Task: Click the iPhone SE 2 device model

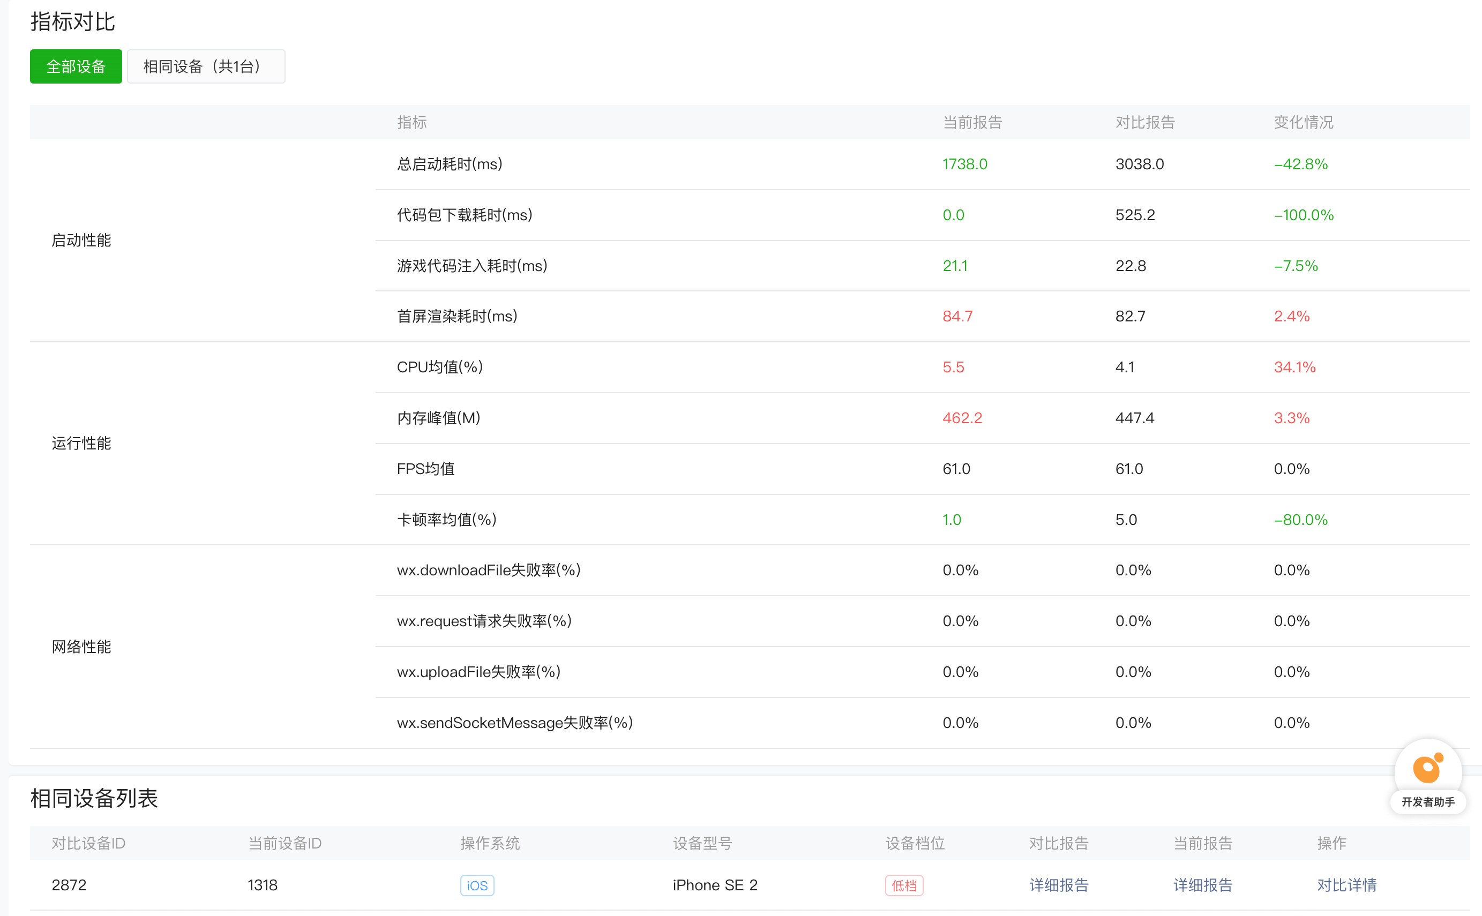Action: [715, 885]
